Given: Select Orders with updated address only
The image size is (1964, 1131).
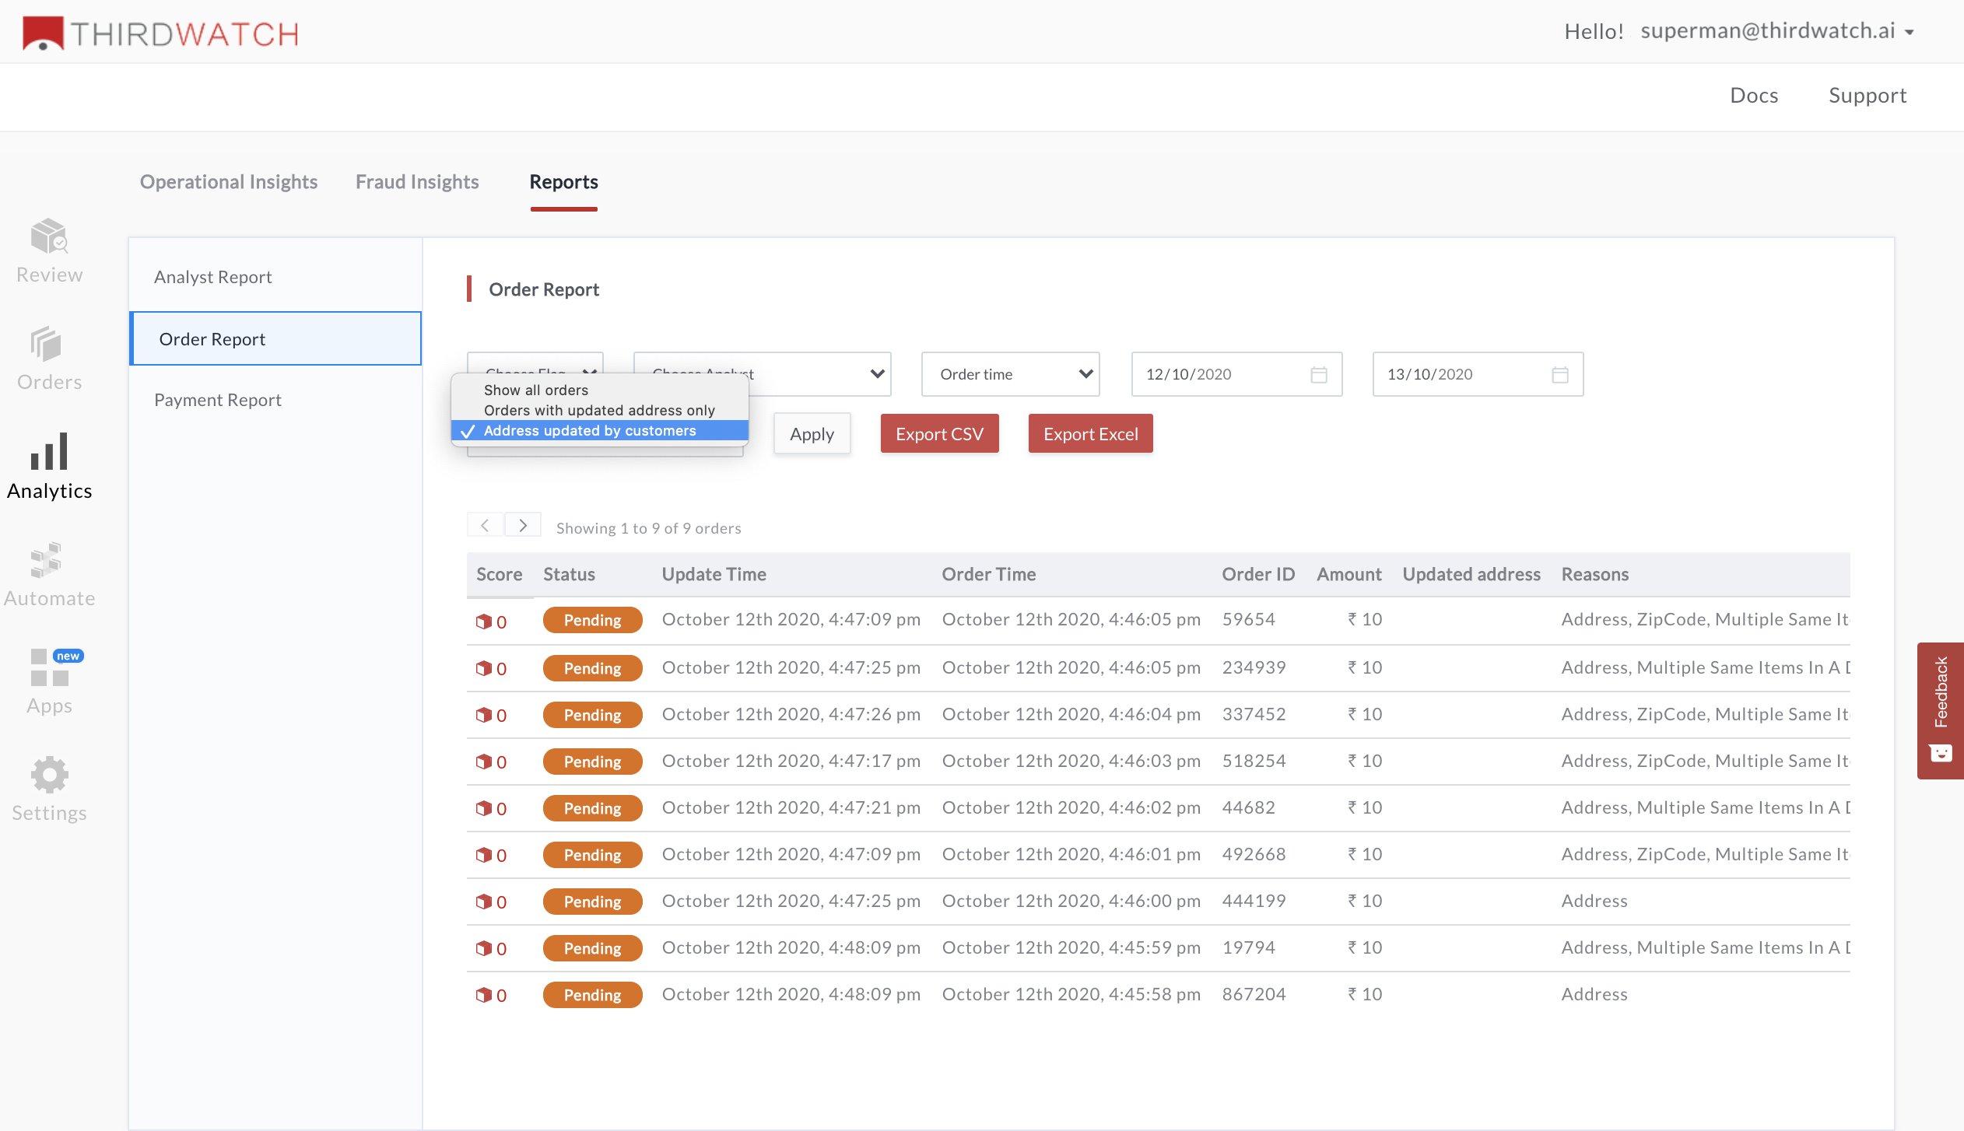Looking at the screenshot, I should coord(599,410).
